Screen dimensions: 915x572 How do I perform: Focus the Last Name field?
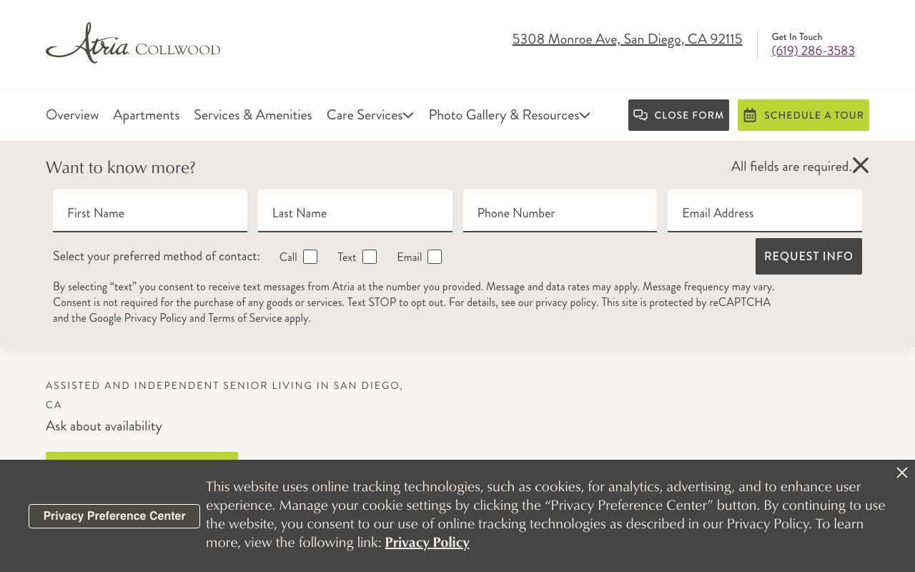pos(355,211)
